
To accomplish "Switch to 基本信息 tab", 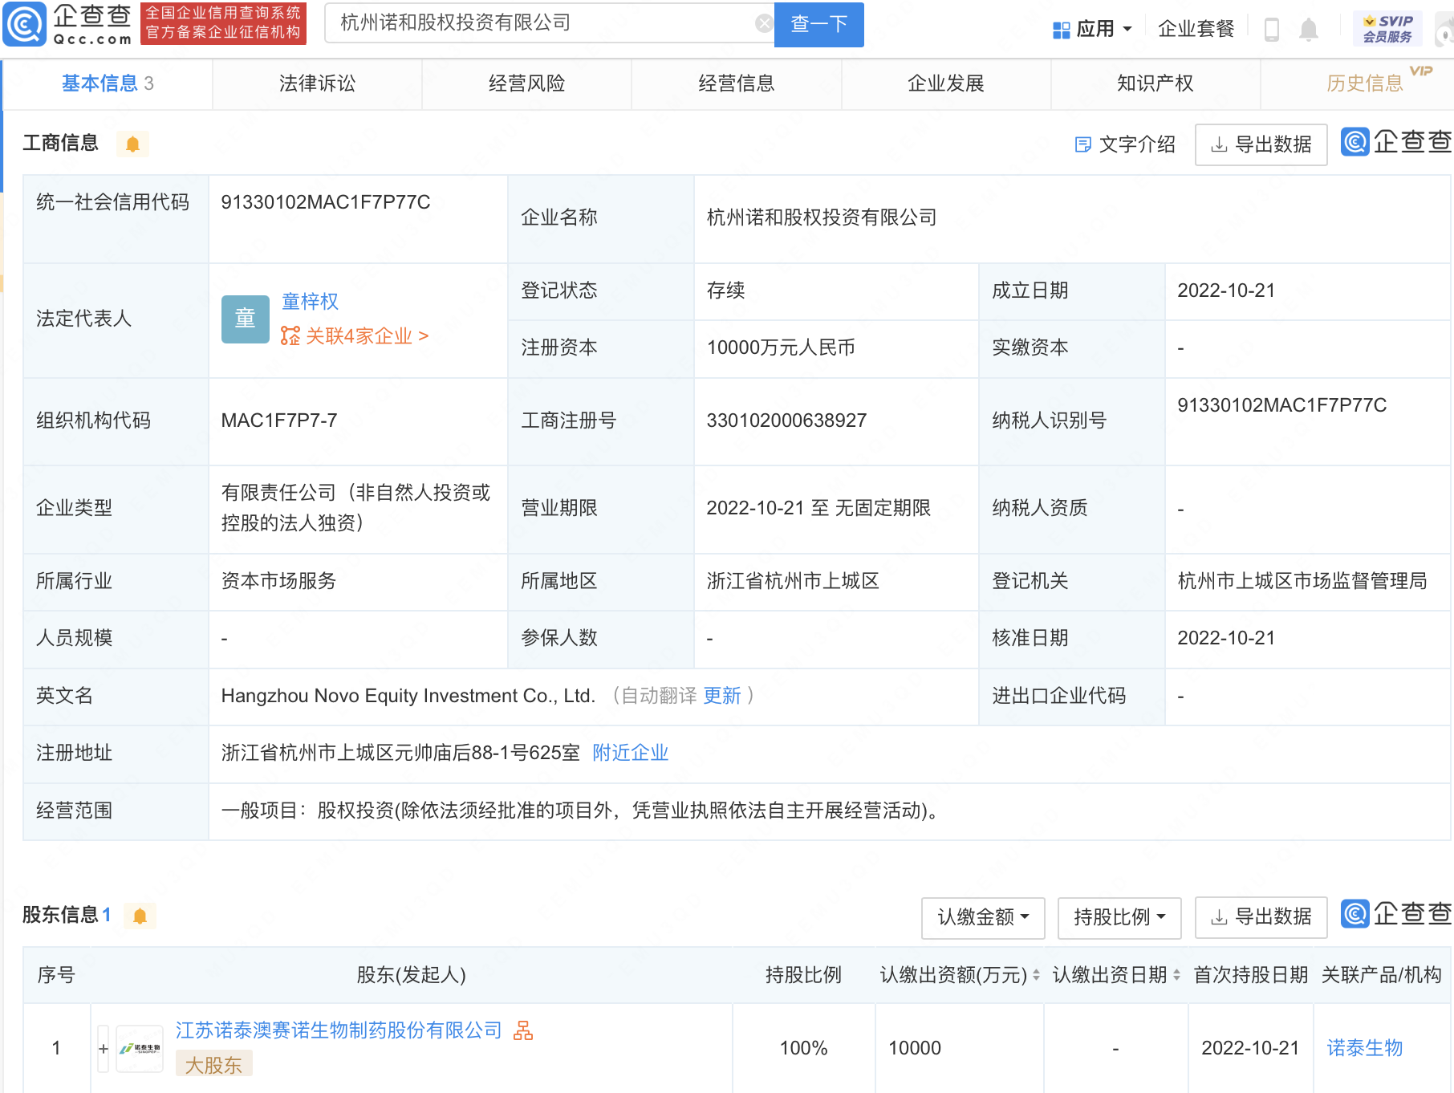I will (108, 83).
